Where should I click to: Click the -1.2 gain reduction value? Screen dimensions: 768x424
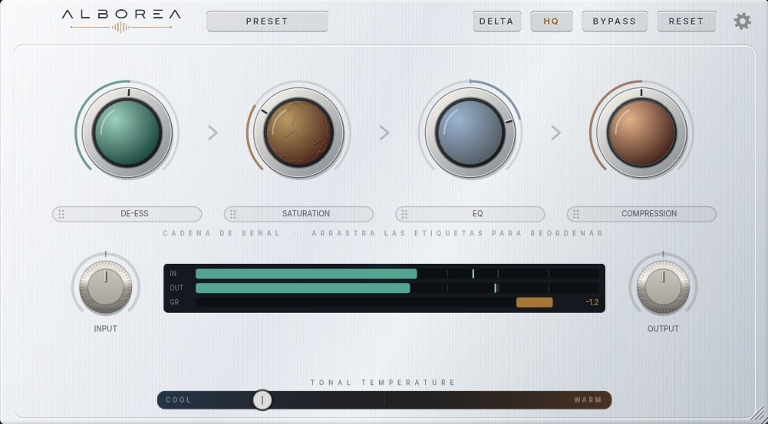592,303
